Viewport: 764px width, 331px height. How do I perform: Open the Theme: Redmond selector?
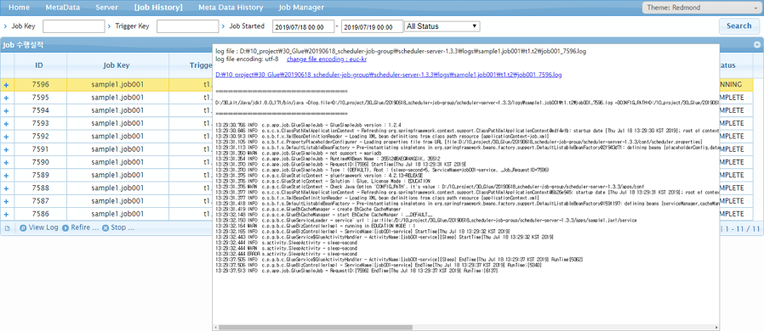pyautogui.click(x=698, y=8)
